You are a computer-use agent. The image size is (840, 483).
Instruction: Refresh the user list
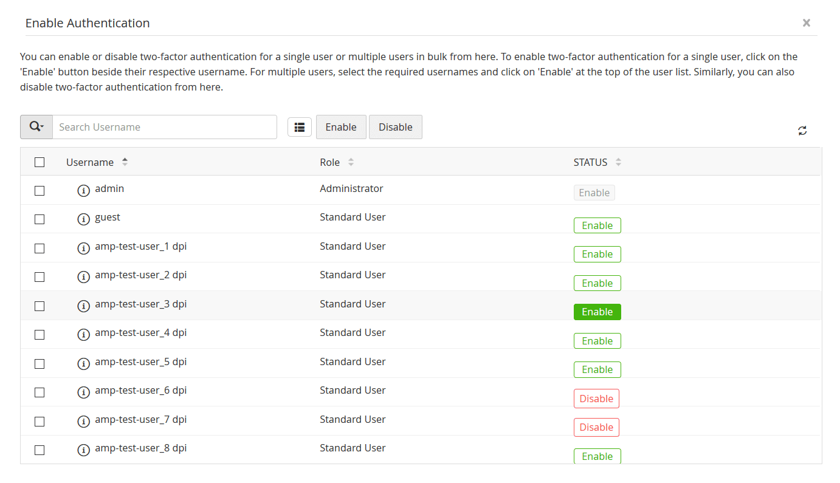coord(802,130)
